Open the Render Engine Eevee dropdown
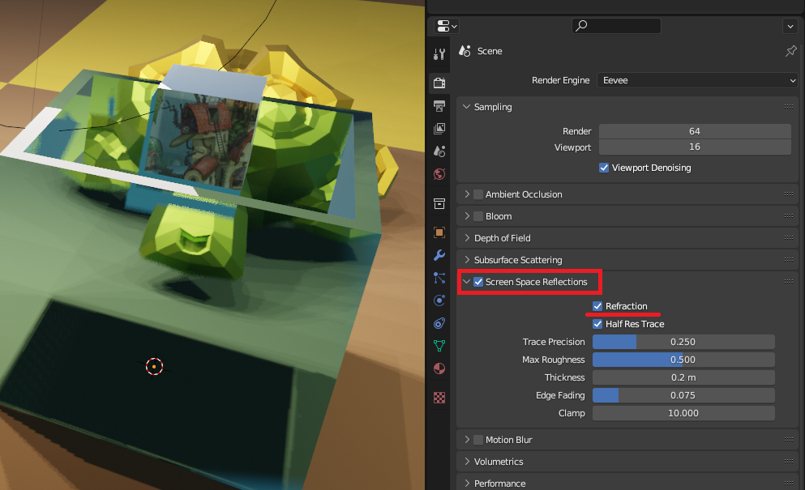Viewport: 805px width, 490px height. (x=697, y=80)
